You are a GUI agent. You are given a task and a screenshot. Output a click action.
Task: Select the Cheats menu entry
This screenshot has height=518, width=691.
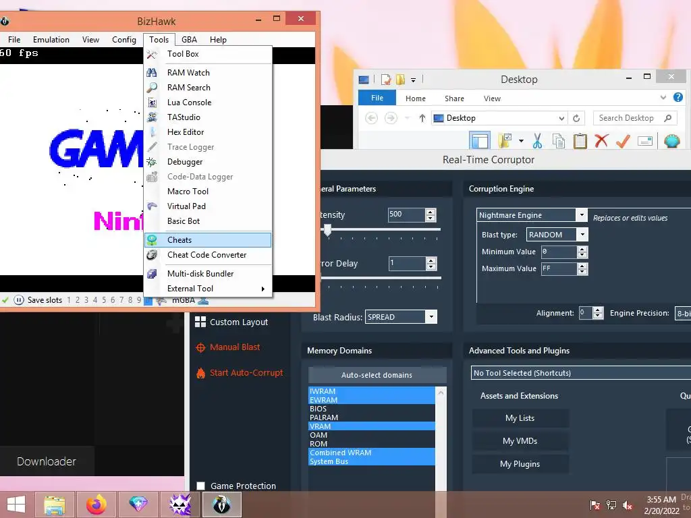coord(208,240)
